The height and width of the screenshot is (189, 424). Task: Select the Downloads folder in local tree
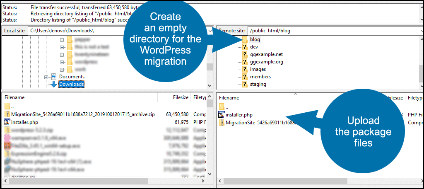pos(72,84)
